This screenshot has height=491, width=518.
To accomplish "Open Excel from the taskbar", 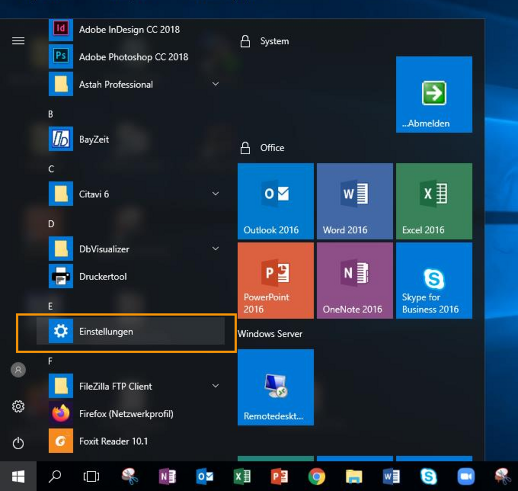I will click(x=242, y=476).
